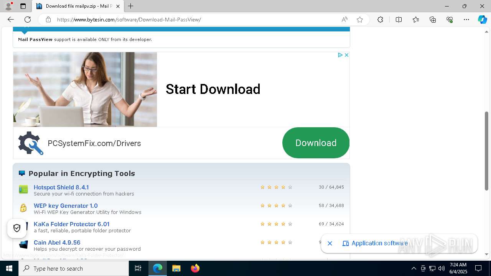Launch Firefox from the taskbar
Image resolution: width=491 pixels, height=276 pixels.
point(195,268)
